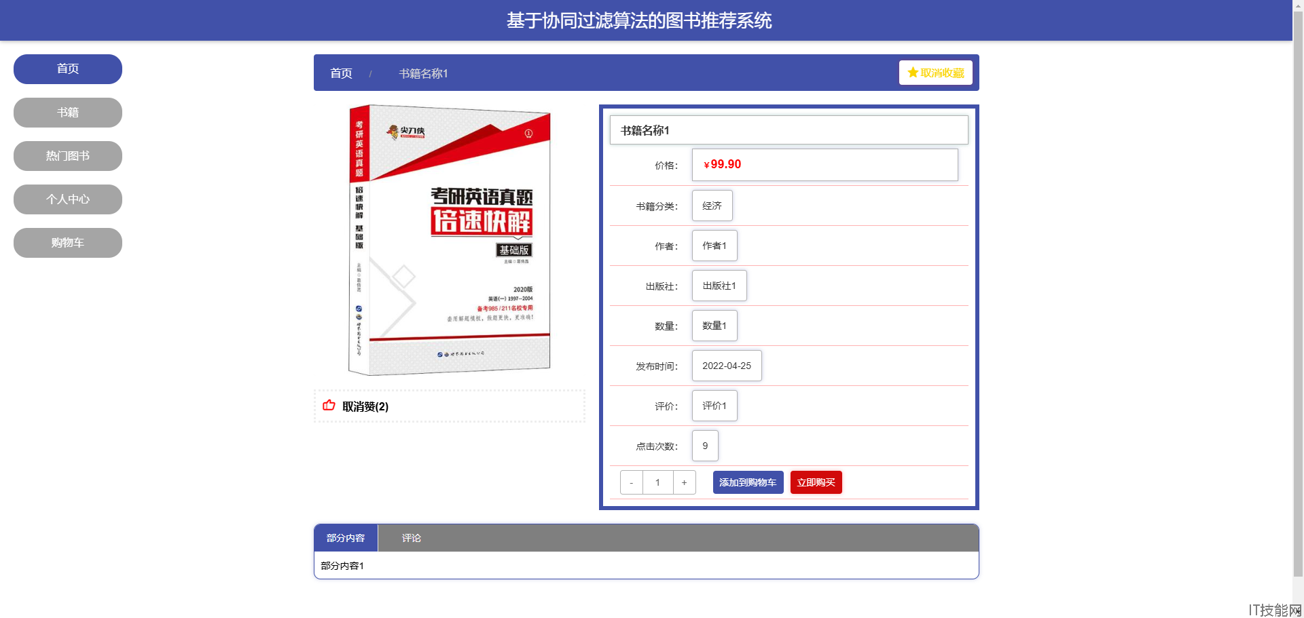
Task: Click the red thumbs-up like icon
Action: pyautogui.click(x=329, y=406)
